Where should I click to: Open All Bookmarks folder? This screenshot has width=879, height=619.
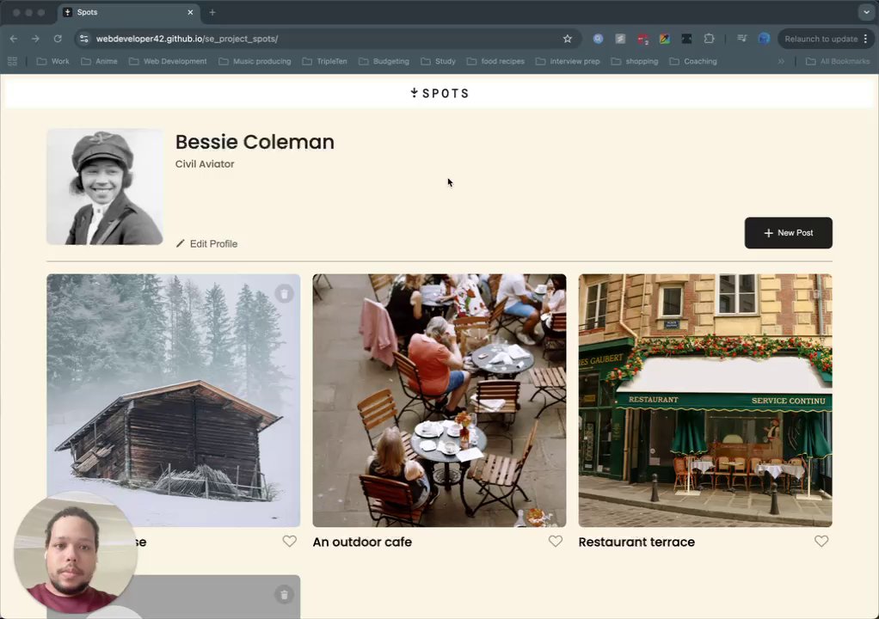click(x=838, y=62)
